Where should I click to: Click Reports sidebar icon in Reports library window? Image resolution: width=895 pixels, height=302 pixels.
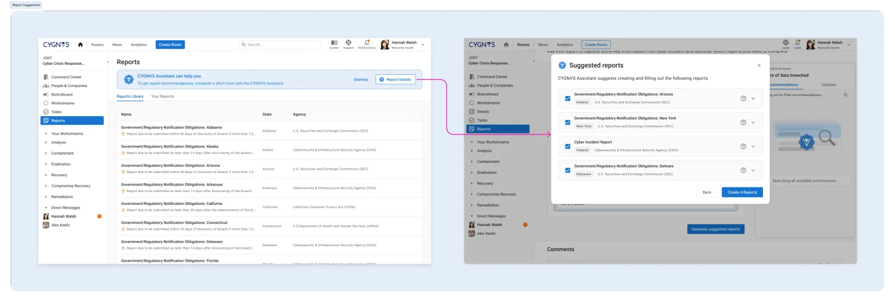(46, 121)
